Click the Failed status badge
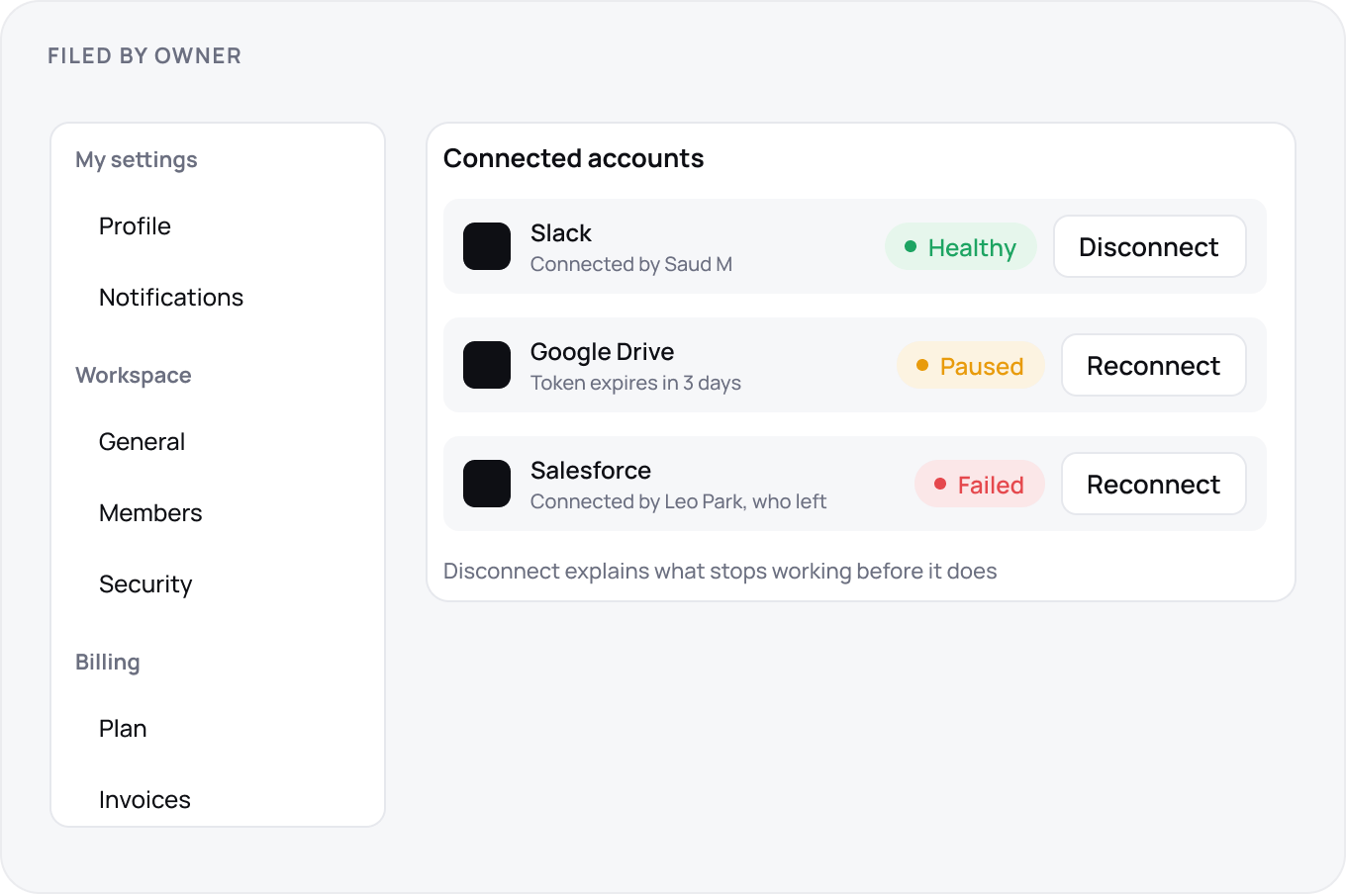 pyautogui.click(x=979, y=485)
